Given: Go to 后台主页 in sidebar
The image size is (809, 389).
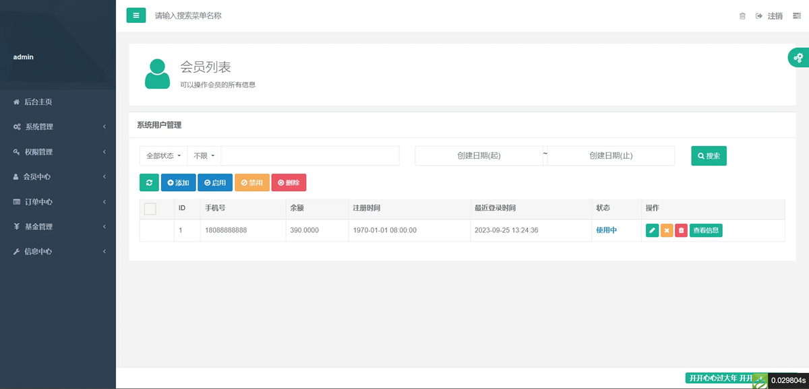Looking at the screenshot, I should [38, 102].
